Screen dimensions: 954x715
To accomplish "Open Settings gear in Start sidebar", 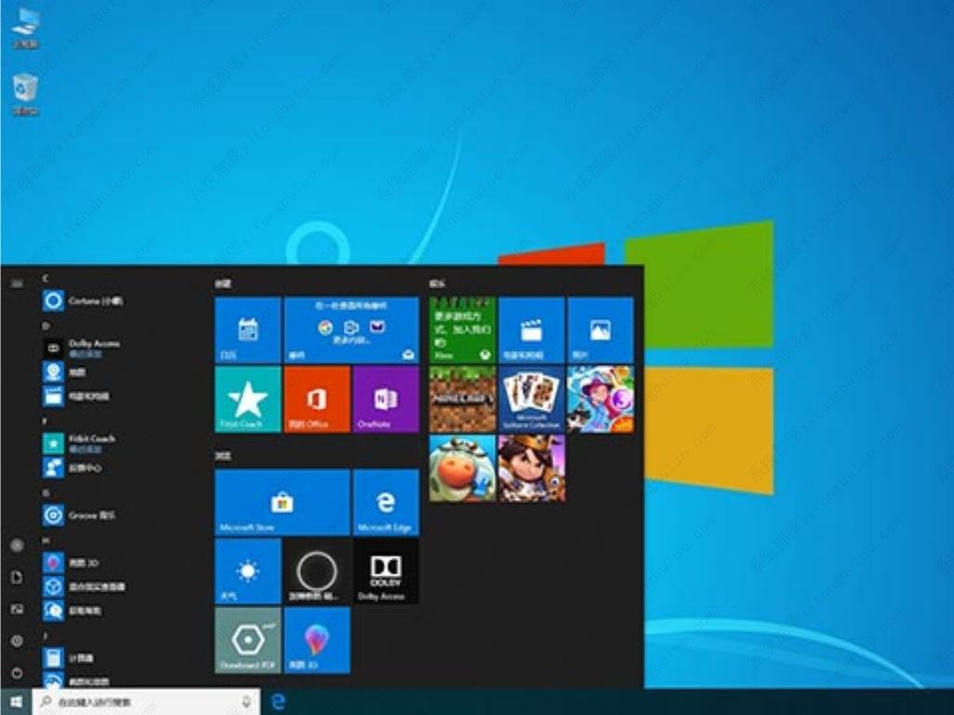I will click(17, 641).
